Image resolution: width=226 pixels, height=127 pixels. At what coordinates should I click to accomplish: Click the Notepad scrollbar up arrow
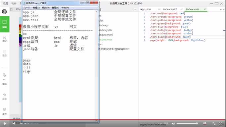(96, 11)
